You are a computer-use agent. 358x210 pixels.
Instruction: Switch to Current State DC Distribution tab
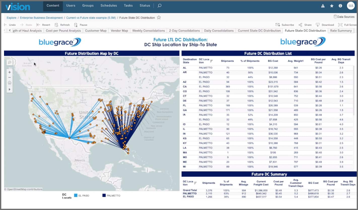click(259, 31)
